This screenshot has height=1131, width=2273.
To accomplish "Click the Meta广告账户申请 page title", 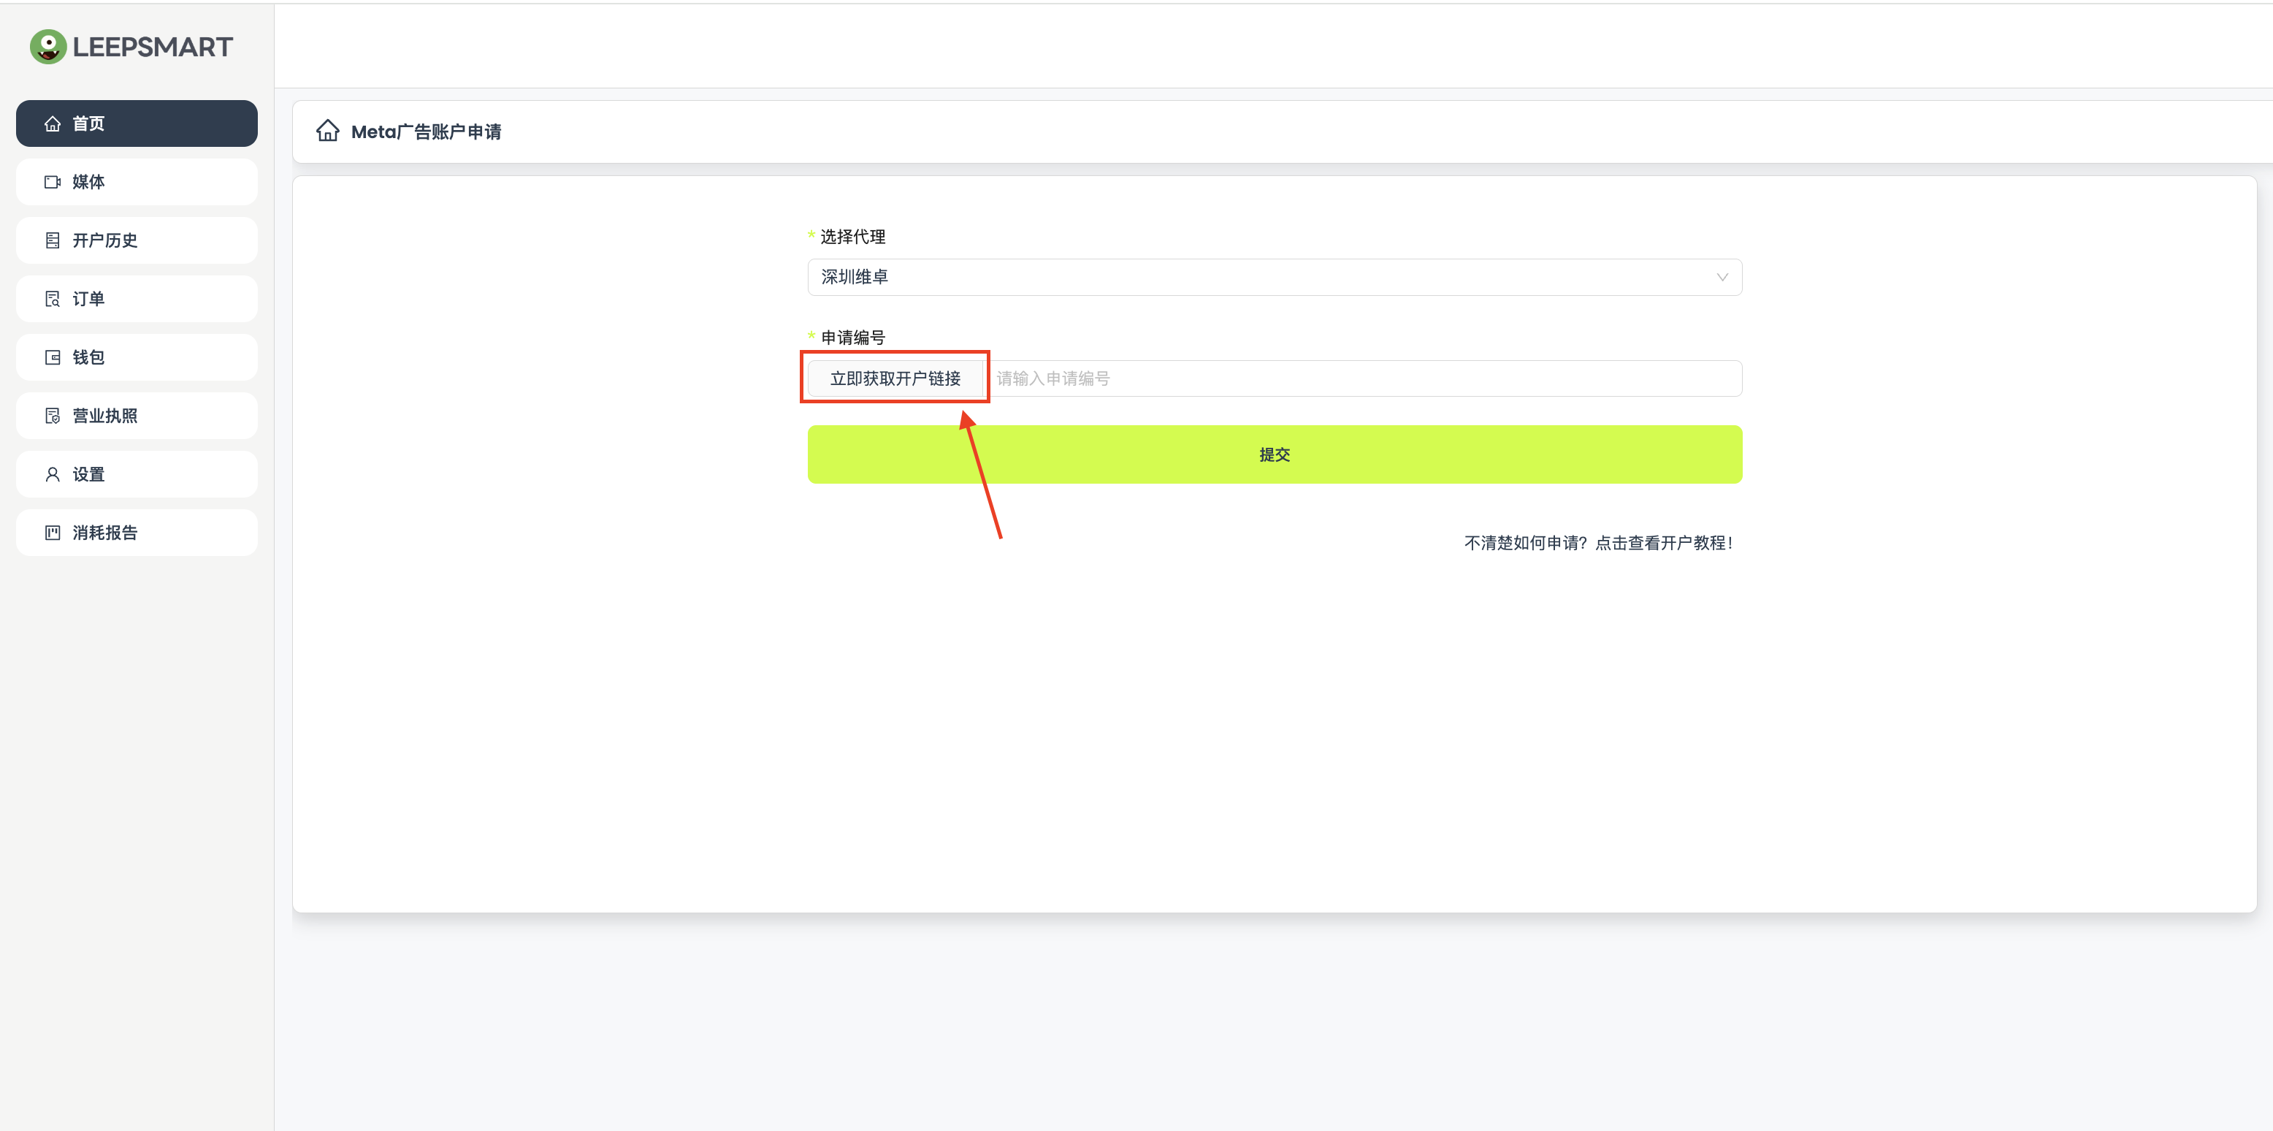I will (427, 132).
